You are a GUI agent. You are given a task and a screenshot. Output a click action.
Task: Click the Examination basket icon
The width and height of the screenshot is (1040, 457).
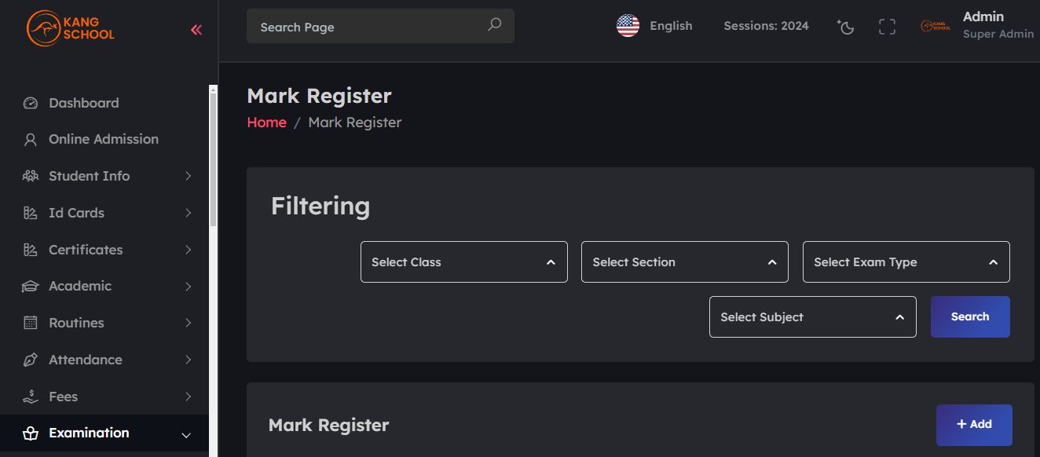point(31,433)
